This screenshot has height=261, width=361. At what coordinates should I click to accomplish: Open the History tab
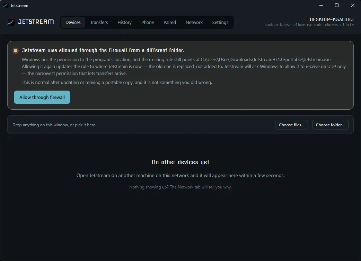(x=125, y=22)
